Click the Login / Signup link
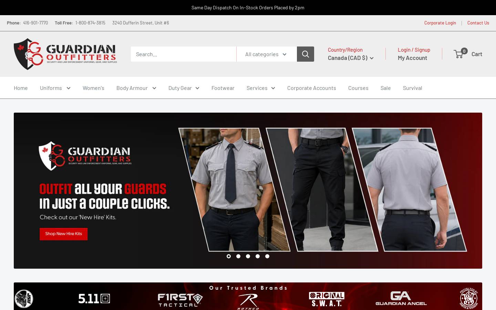Viewport: 496px width, 310px height. [x=414, y=50]
